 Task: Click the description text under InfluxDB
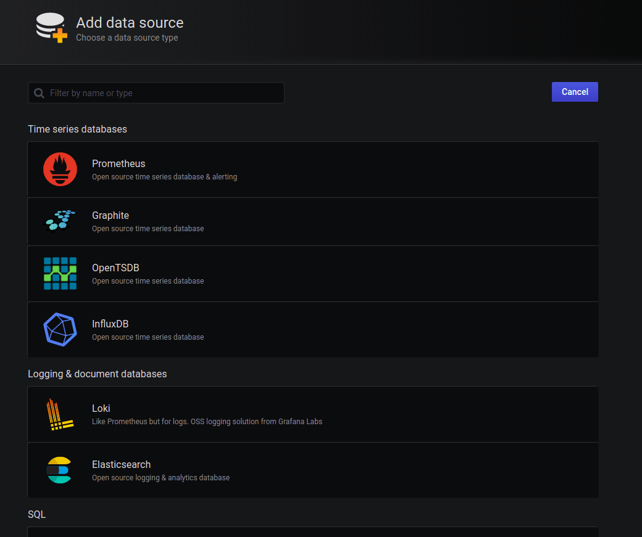tap(148, 337)
